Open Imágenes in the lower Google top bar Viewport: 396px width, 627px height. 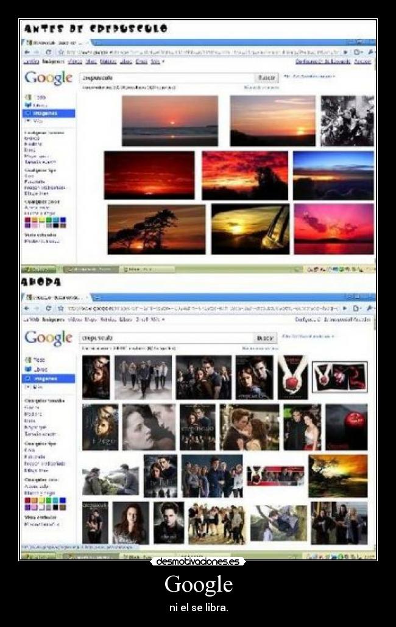53,319
